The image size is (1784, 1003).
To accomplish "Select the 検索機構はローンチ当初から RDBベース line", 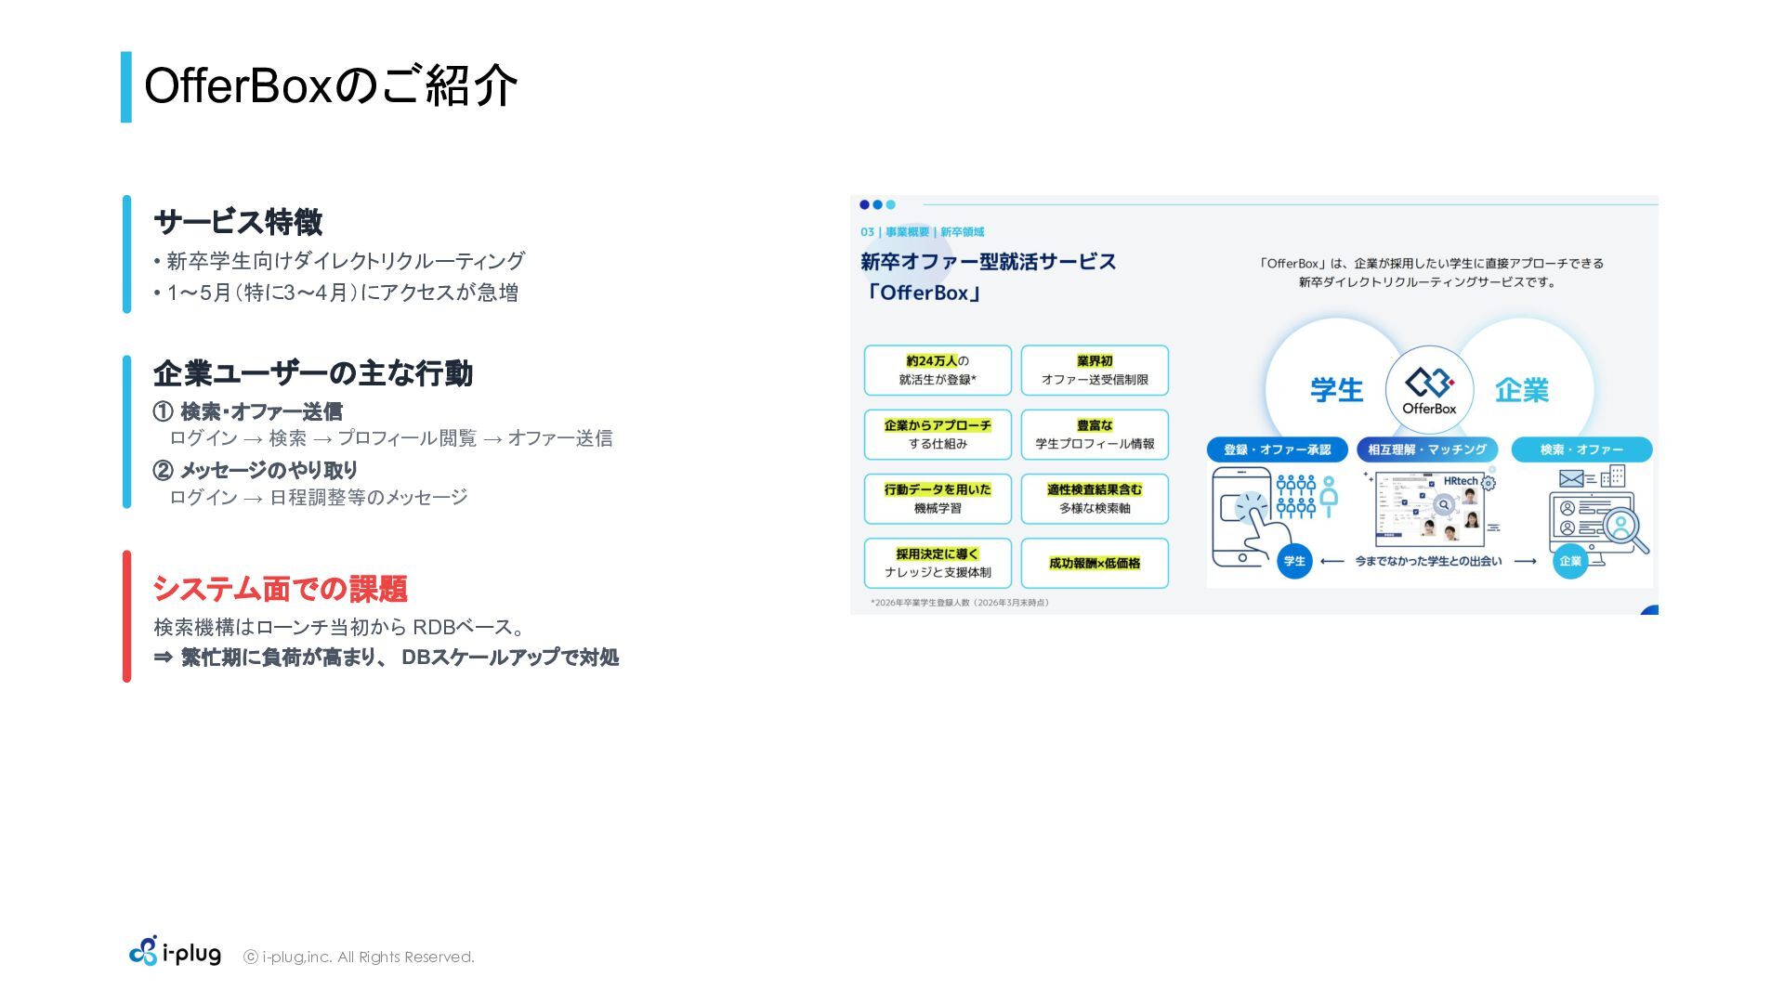I will pyautogui.click(x=339, y=628).
